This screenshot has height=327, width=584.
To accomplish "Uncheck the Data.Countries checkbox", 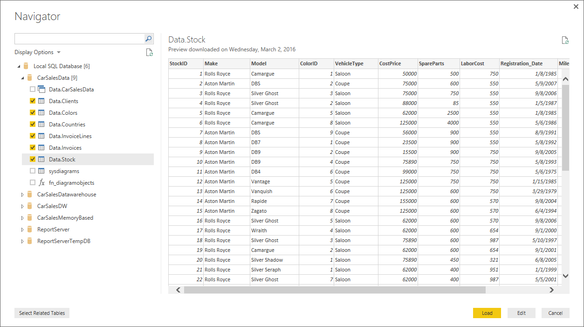I will (x=33, y=125).
